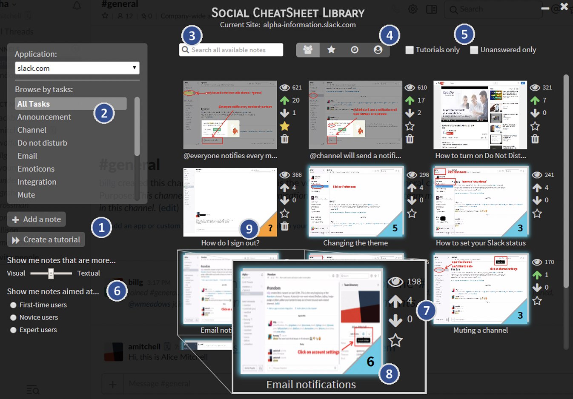Downvote the @channel notification note
The width and height of the screenshot is (573, 399).
[x=410, y=113]
